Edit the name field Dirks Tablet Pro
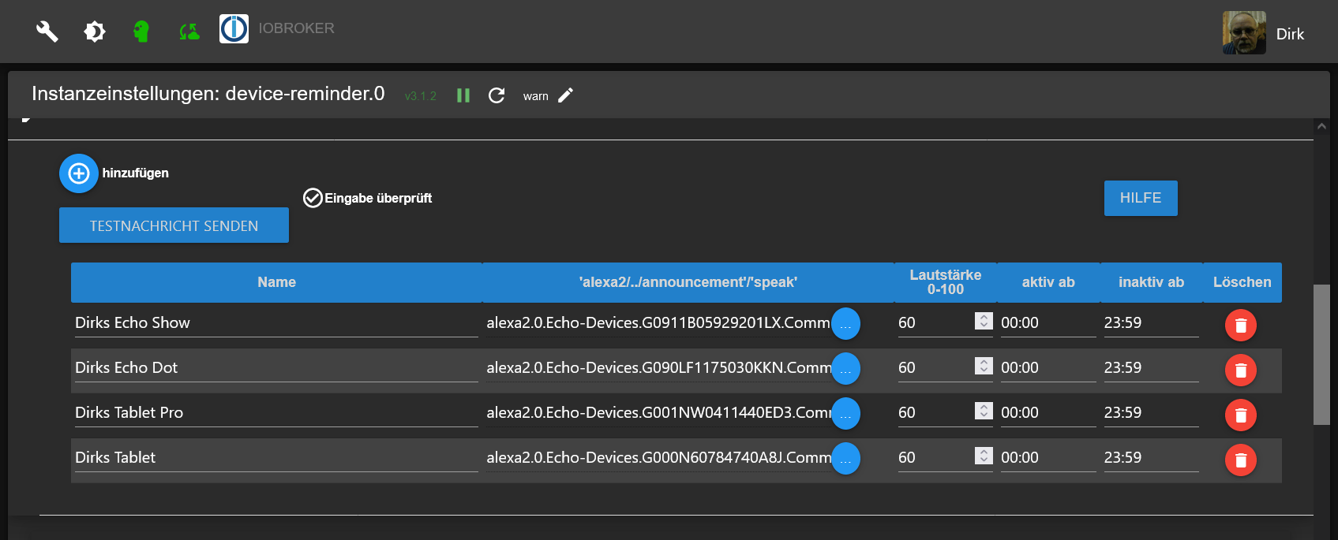Screen dimensions: 1338x540 [276, 412]
